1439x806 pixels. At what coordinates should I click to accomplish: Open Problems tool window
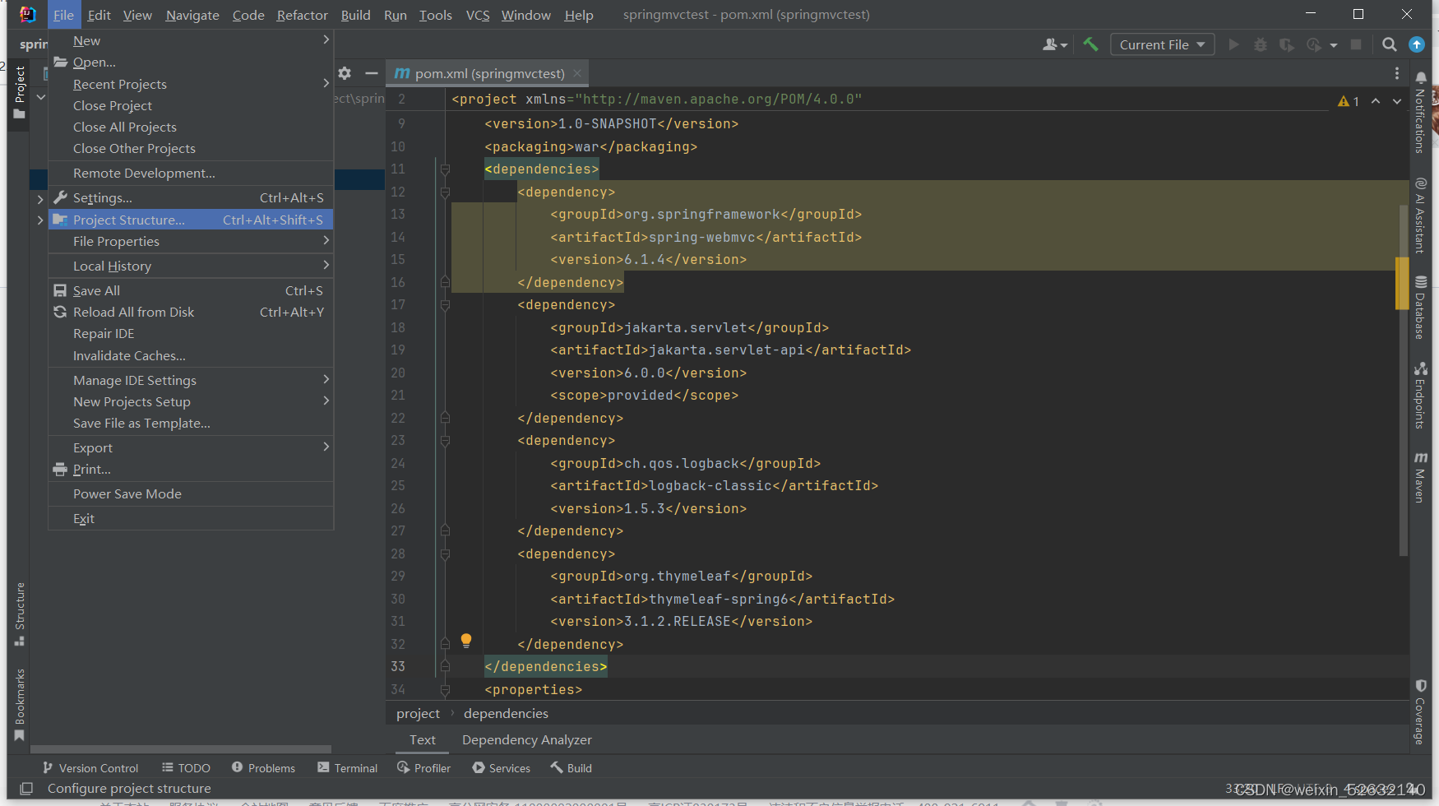pos(263,767)
